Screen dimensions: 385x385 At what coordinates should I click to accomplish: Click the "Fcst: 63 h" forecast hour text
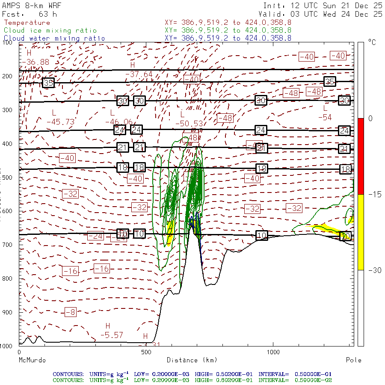pos(30,14)
